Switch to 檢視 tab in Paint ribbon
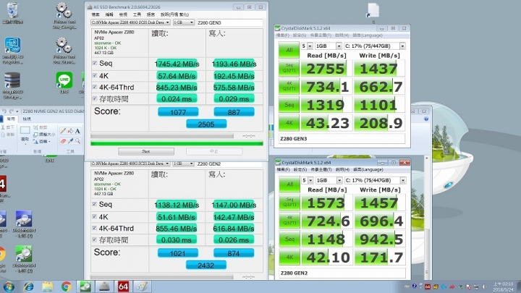521x293 pixels. point(27,119)
